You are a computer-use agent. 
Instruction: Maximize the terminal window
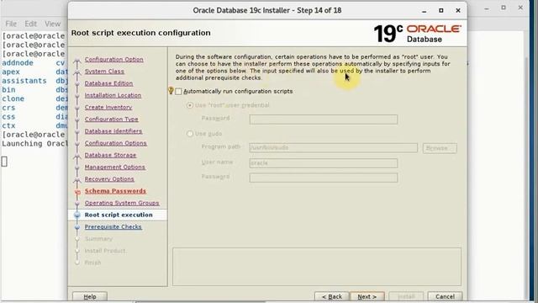[x=504, y=8]
